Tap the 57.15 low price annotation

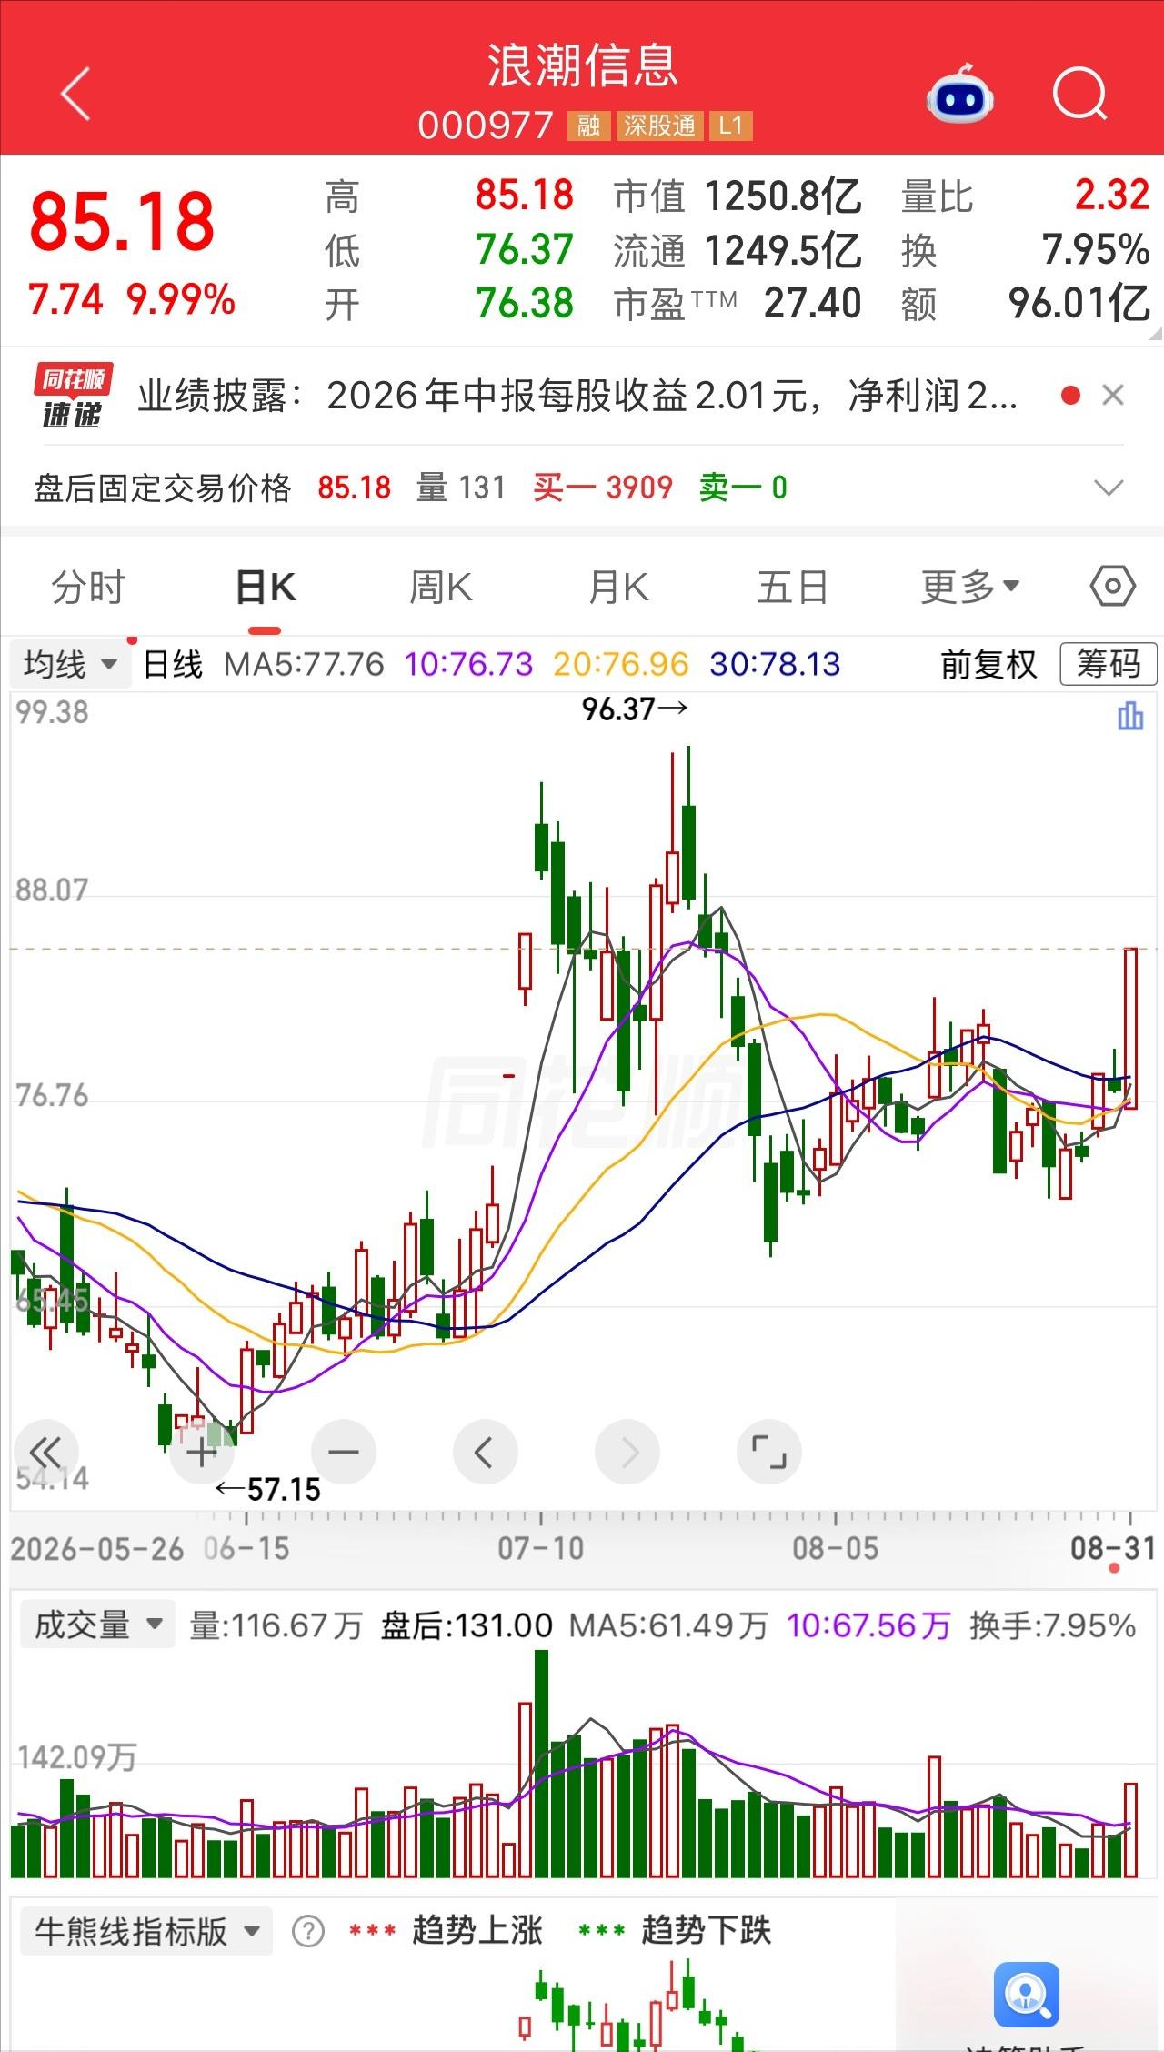pos(268,1490)
